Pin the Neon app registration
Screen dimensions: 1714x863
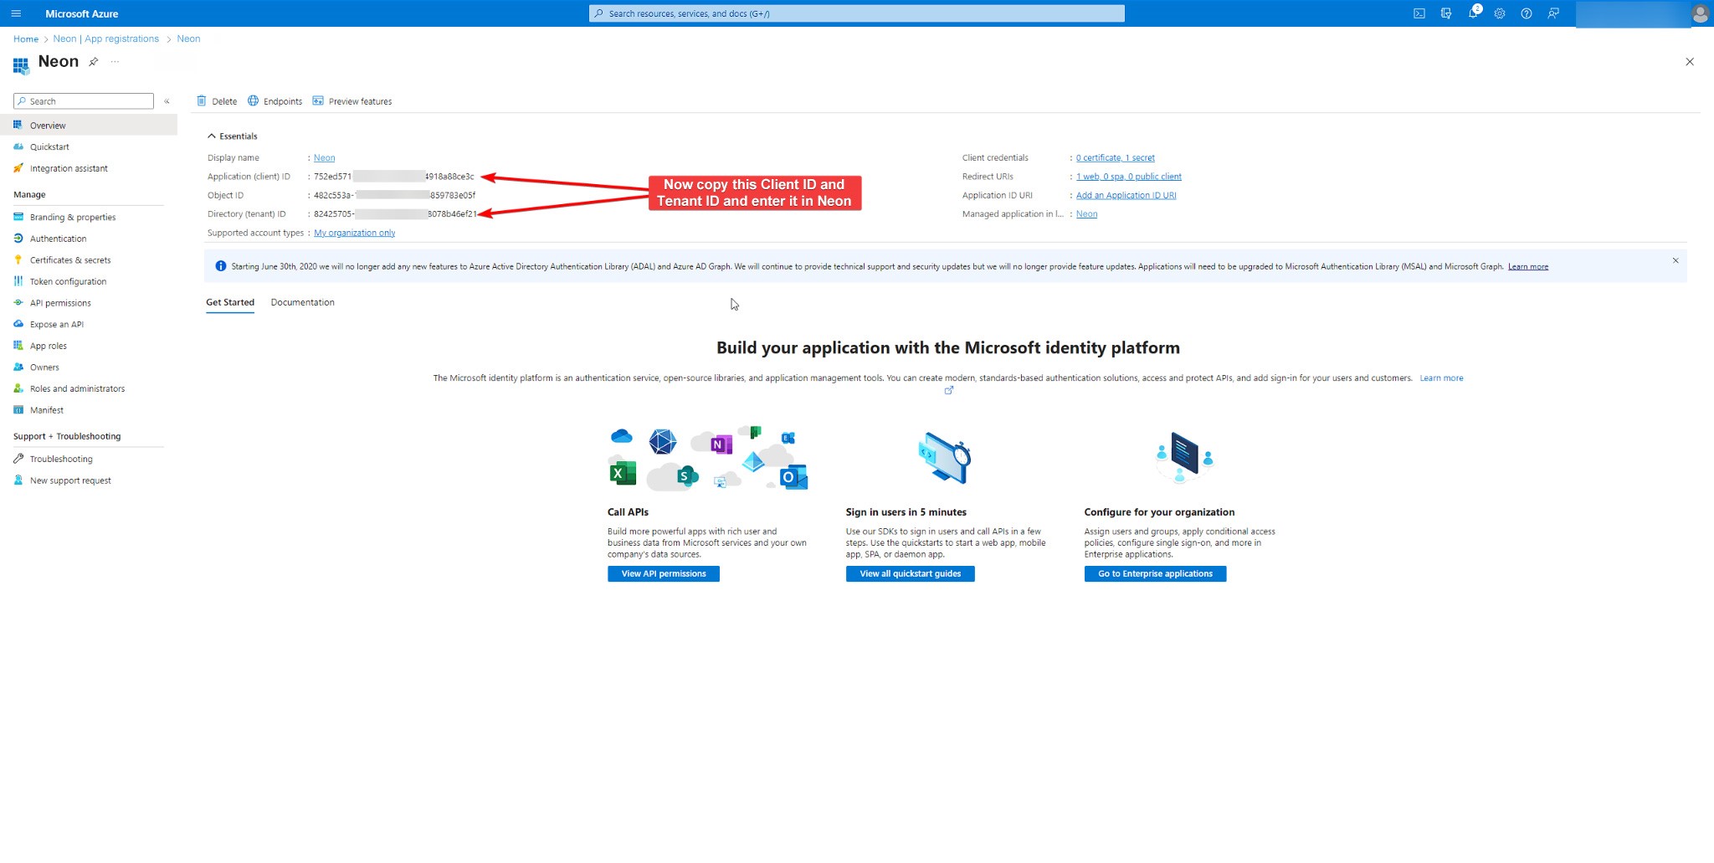[94, 62]
